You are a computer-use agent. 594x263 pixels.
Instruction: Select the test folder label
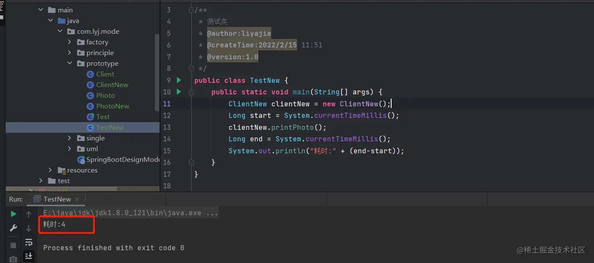tap(64, 181)
